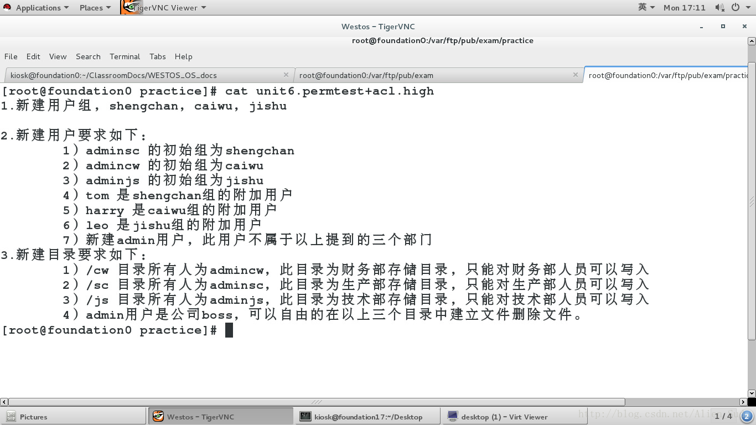Click the line starting with /cw
Image resolution: width=756 pixels, height=425 pixels.
pyautogui.click(x=355, y=270)
